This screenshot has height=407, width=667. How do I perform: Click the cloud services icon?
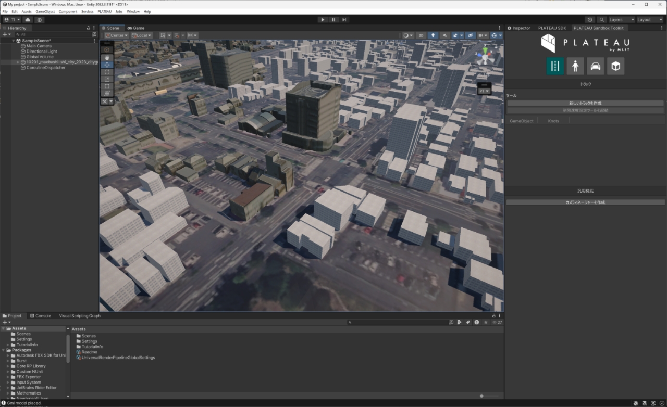[x=28, y=20]
